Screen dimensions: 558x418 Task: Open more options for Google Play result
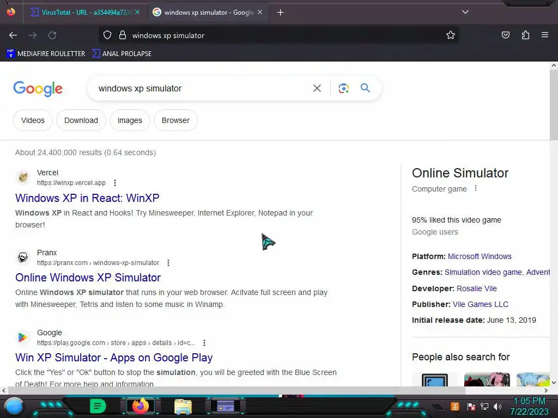(204, 343)
